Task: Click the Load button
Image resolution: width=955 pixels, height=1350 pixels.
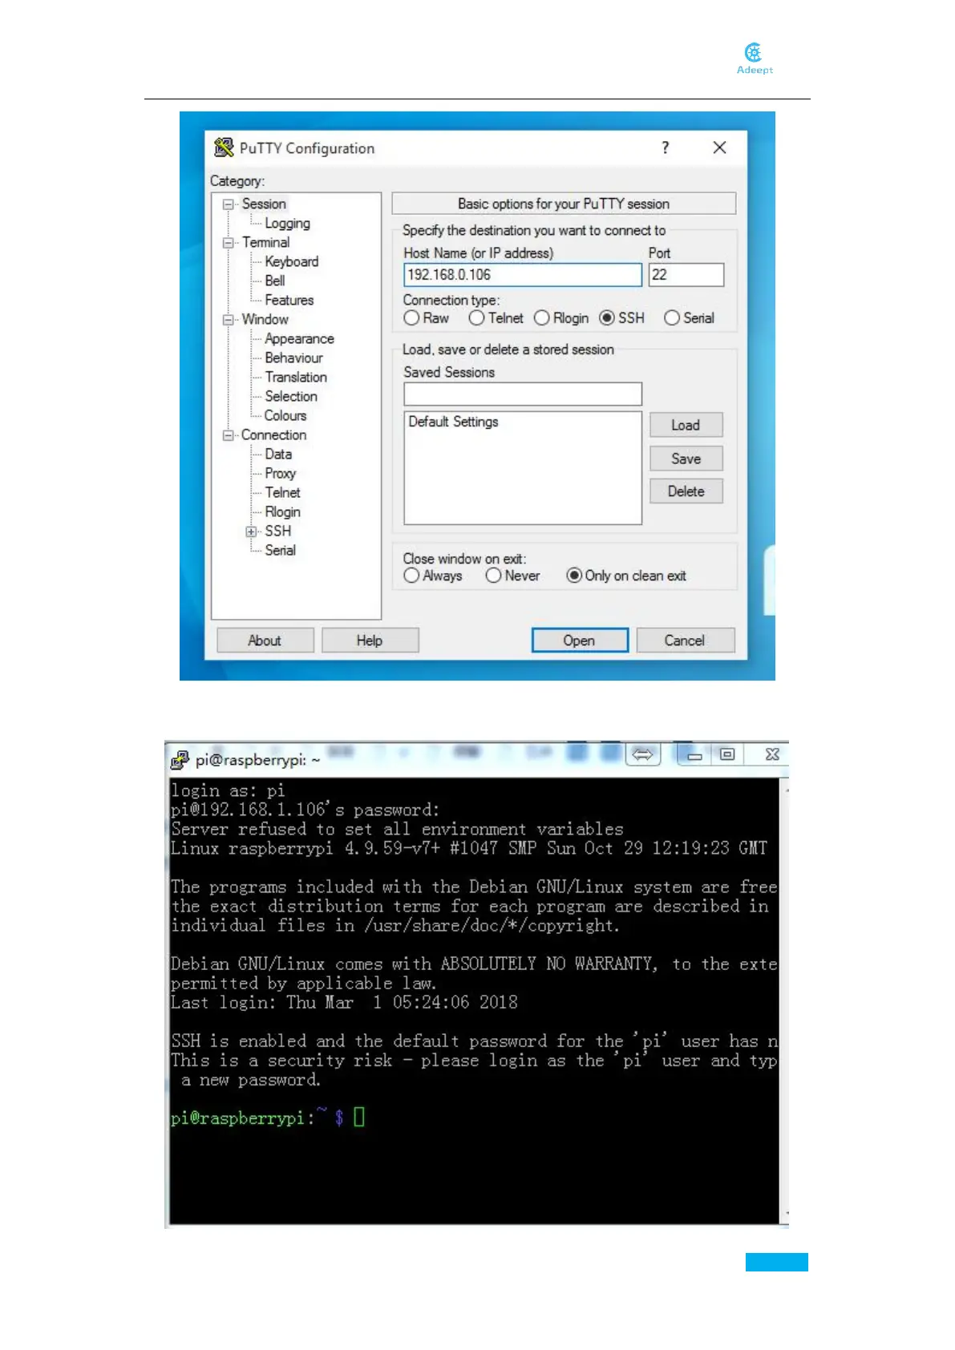Action: [686, 425]
